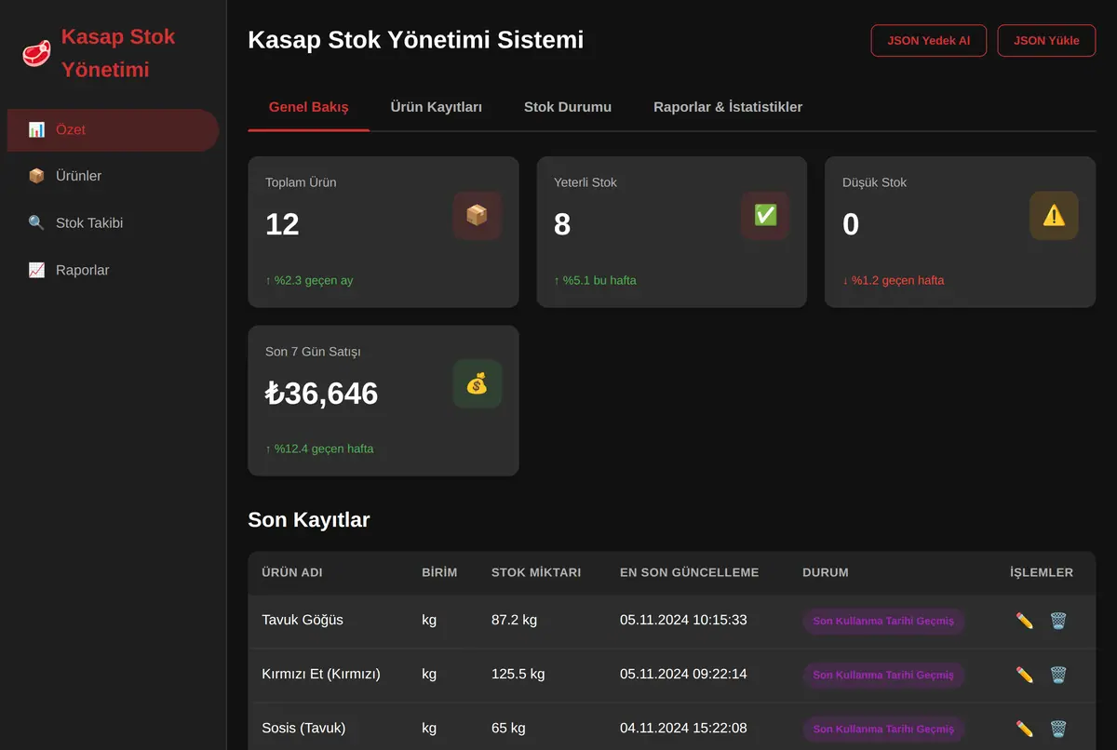Click the %5.1 bu hafta trend text
1117x750 pixels.
coord(595,280)
